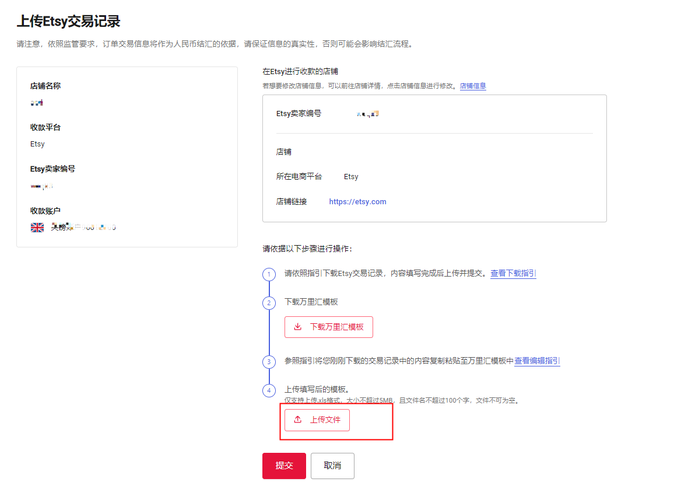Screen dimensions: 688x496
Task: Open the 查看编辑指引 guide
Action: pyautogui.click(x=536, y=361)
